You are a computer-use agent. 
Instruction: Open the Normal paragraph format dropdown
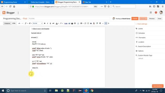click(x=38, y=23)
